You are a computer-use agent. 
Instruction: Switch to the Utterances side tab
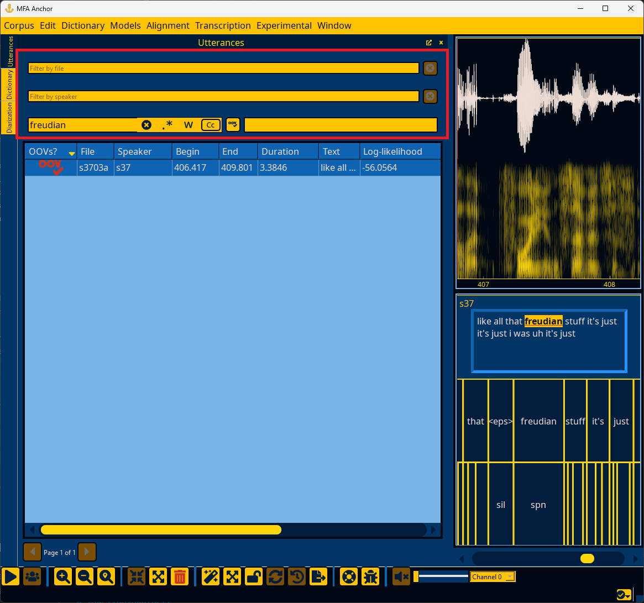pos(10,51)
